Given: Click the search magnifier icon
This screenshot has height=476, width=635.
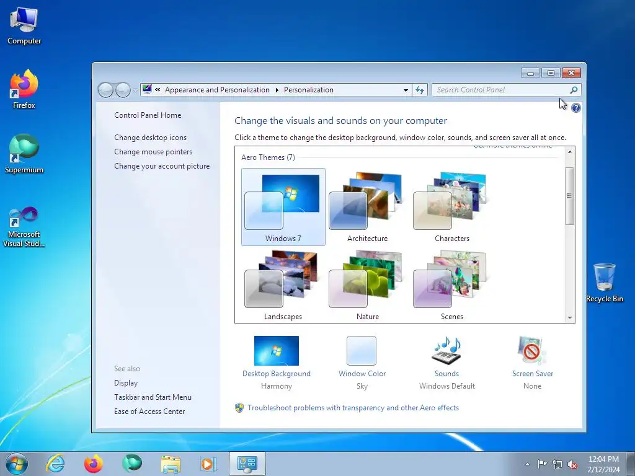Looking at the screenshot, I should pos(574,90).
